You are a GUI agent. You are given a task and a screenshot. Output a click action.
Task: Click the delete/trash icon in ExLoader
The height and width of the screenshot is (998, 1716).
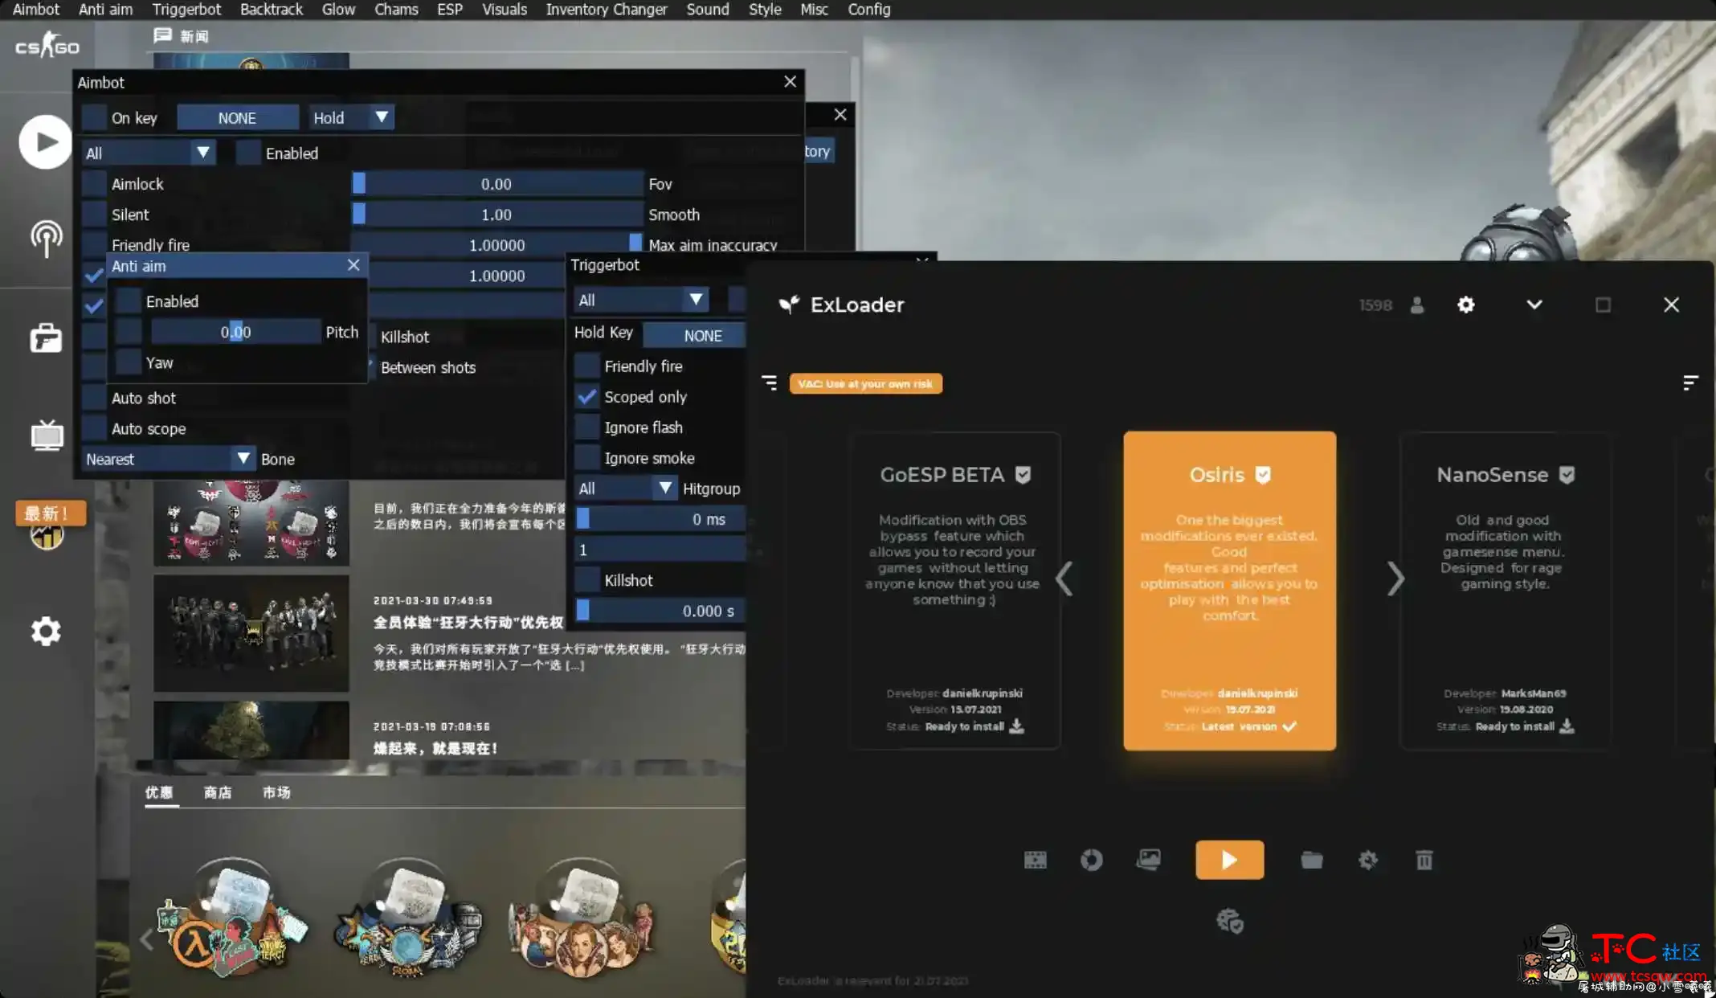coord(1424,860)
